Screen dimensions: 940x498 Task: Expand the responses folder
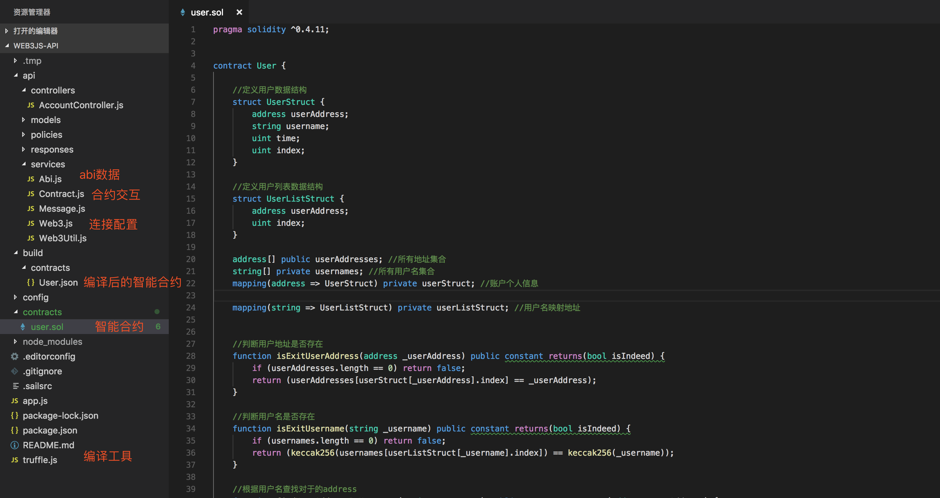click(23, 149)
